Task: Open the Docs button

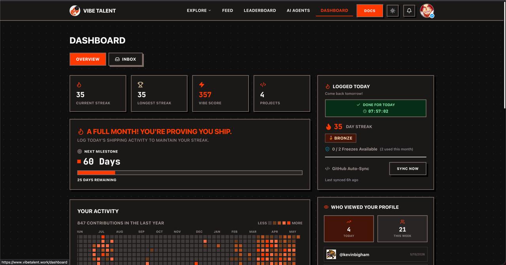Action: 370,11
